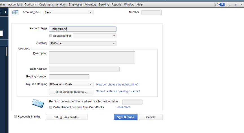The width and height of the screenshot is (244, 133).
Task: Open the Company menu
Action: tap(30, 4)
